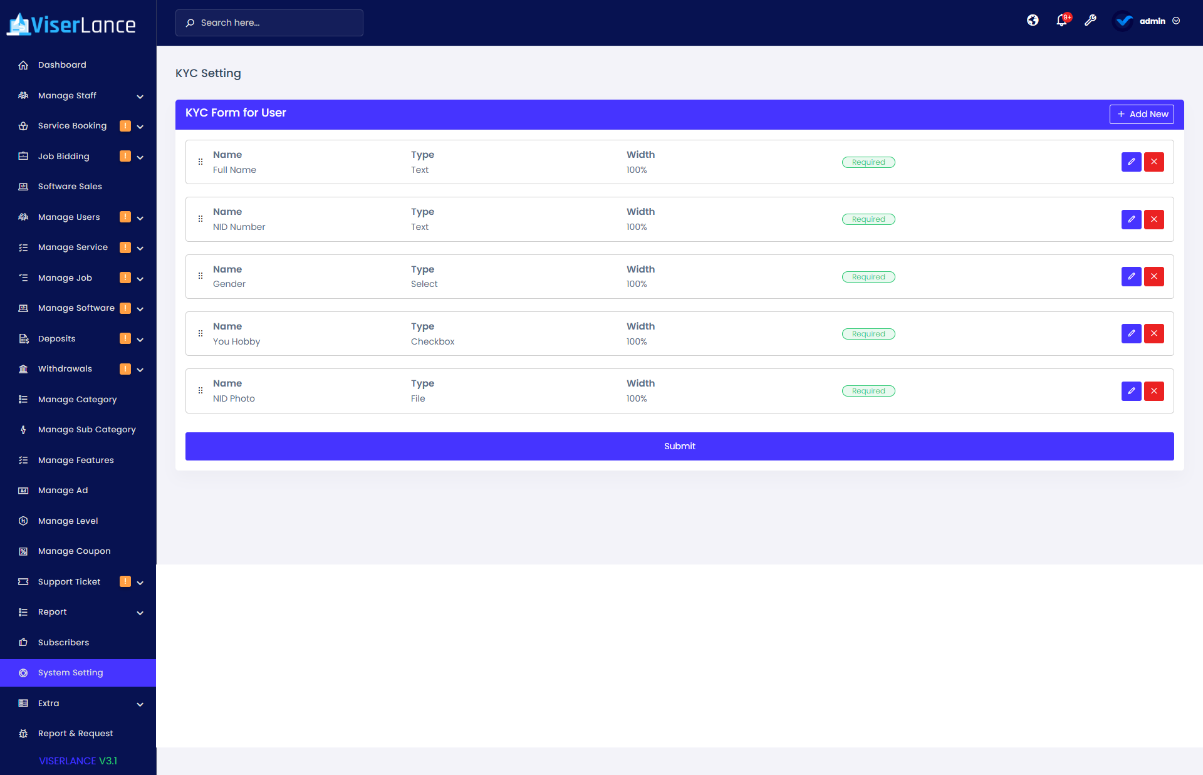The height and width of the screenshot is (775, 1203).
Task: Edit the Full Name field
Action: click(1131, 162)
